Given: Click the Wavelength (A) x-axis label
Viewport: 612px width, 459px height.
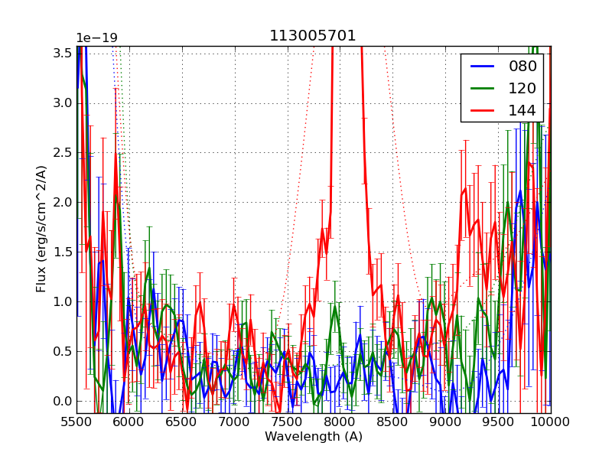Looking at the screenshot, I should click(314, 437).
